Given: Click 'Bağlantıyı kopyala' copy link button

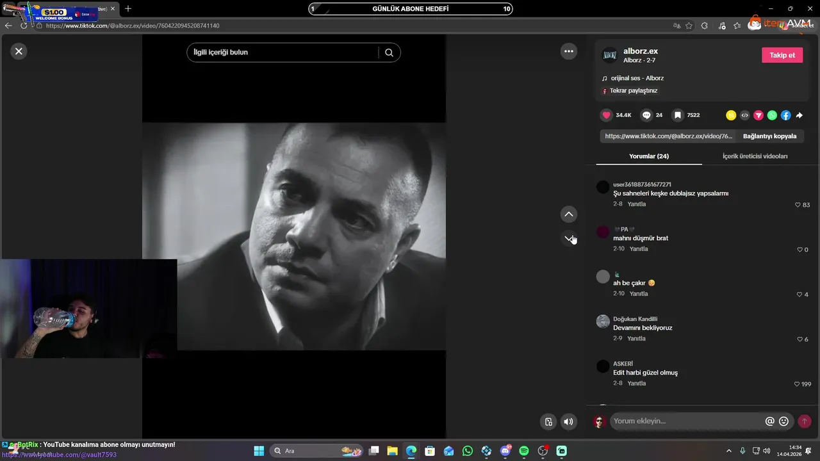Looking at the screenshot, I should pos(769,136).
